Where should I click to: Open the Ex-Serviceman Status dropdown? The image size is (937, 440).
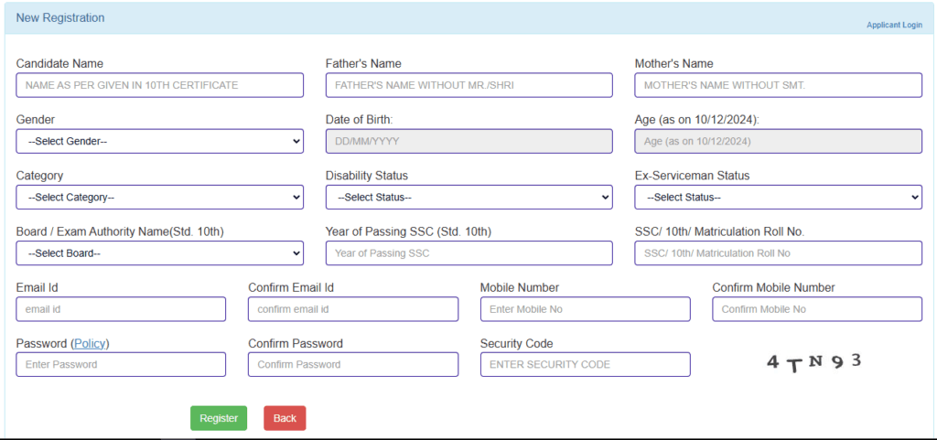(x=778, y=197)
